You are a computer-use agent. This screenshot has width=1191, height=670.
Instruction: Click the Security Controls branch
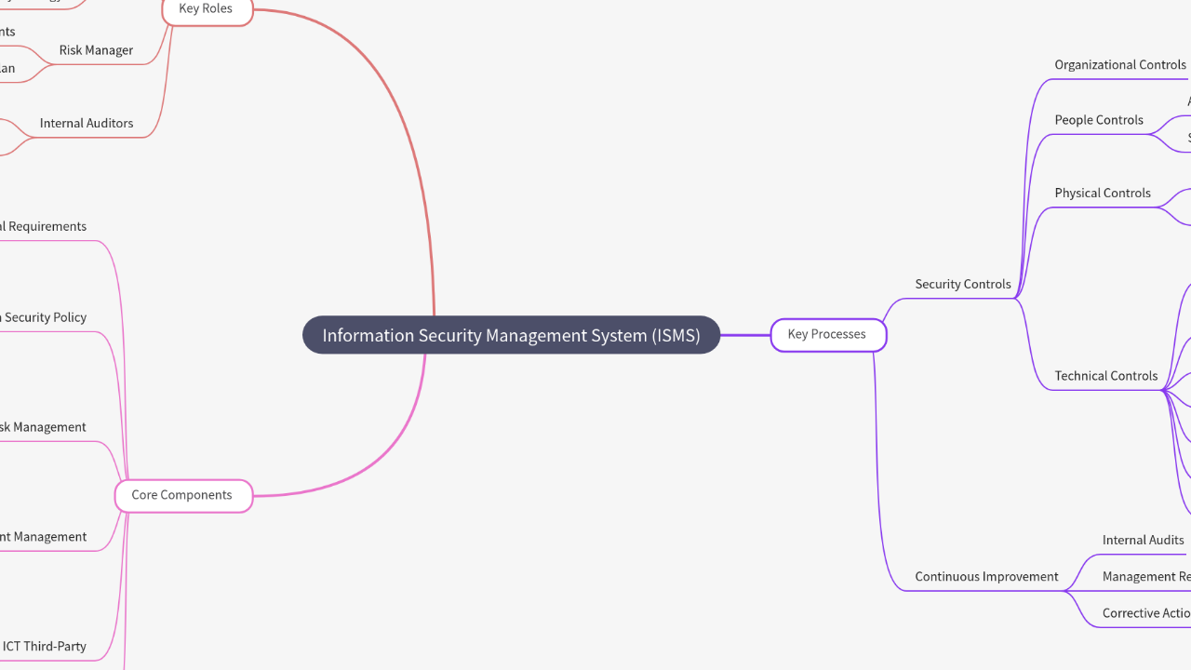(963, 284)
